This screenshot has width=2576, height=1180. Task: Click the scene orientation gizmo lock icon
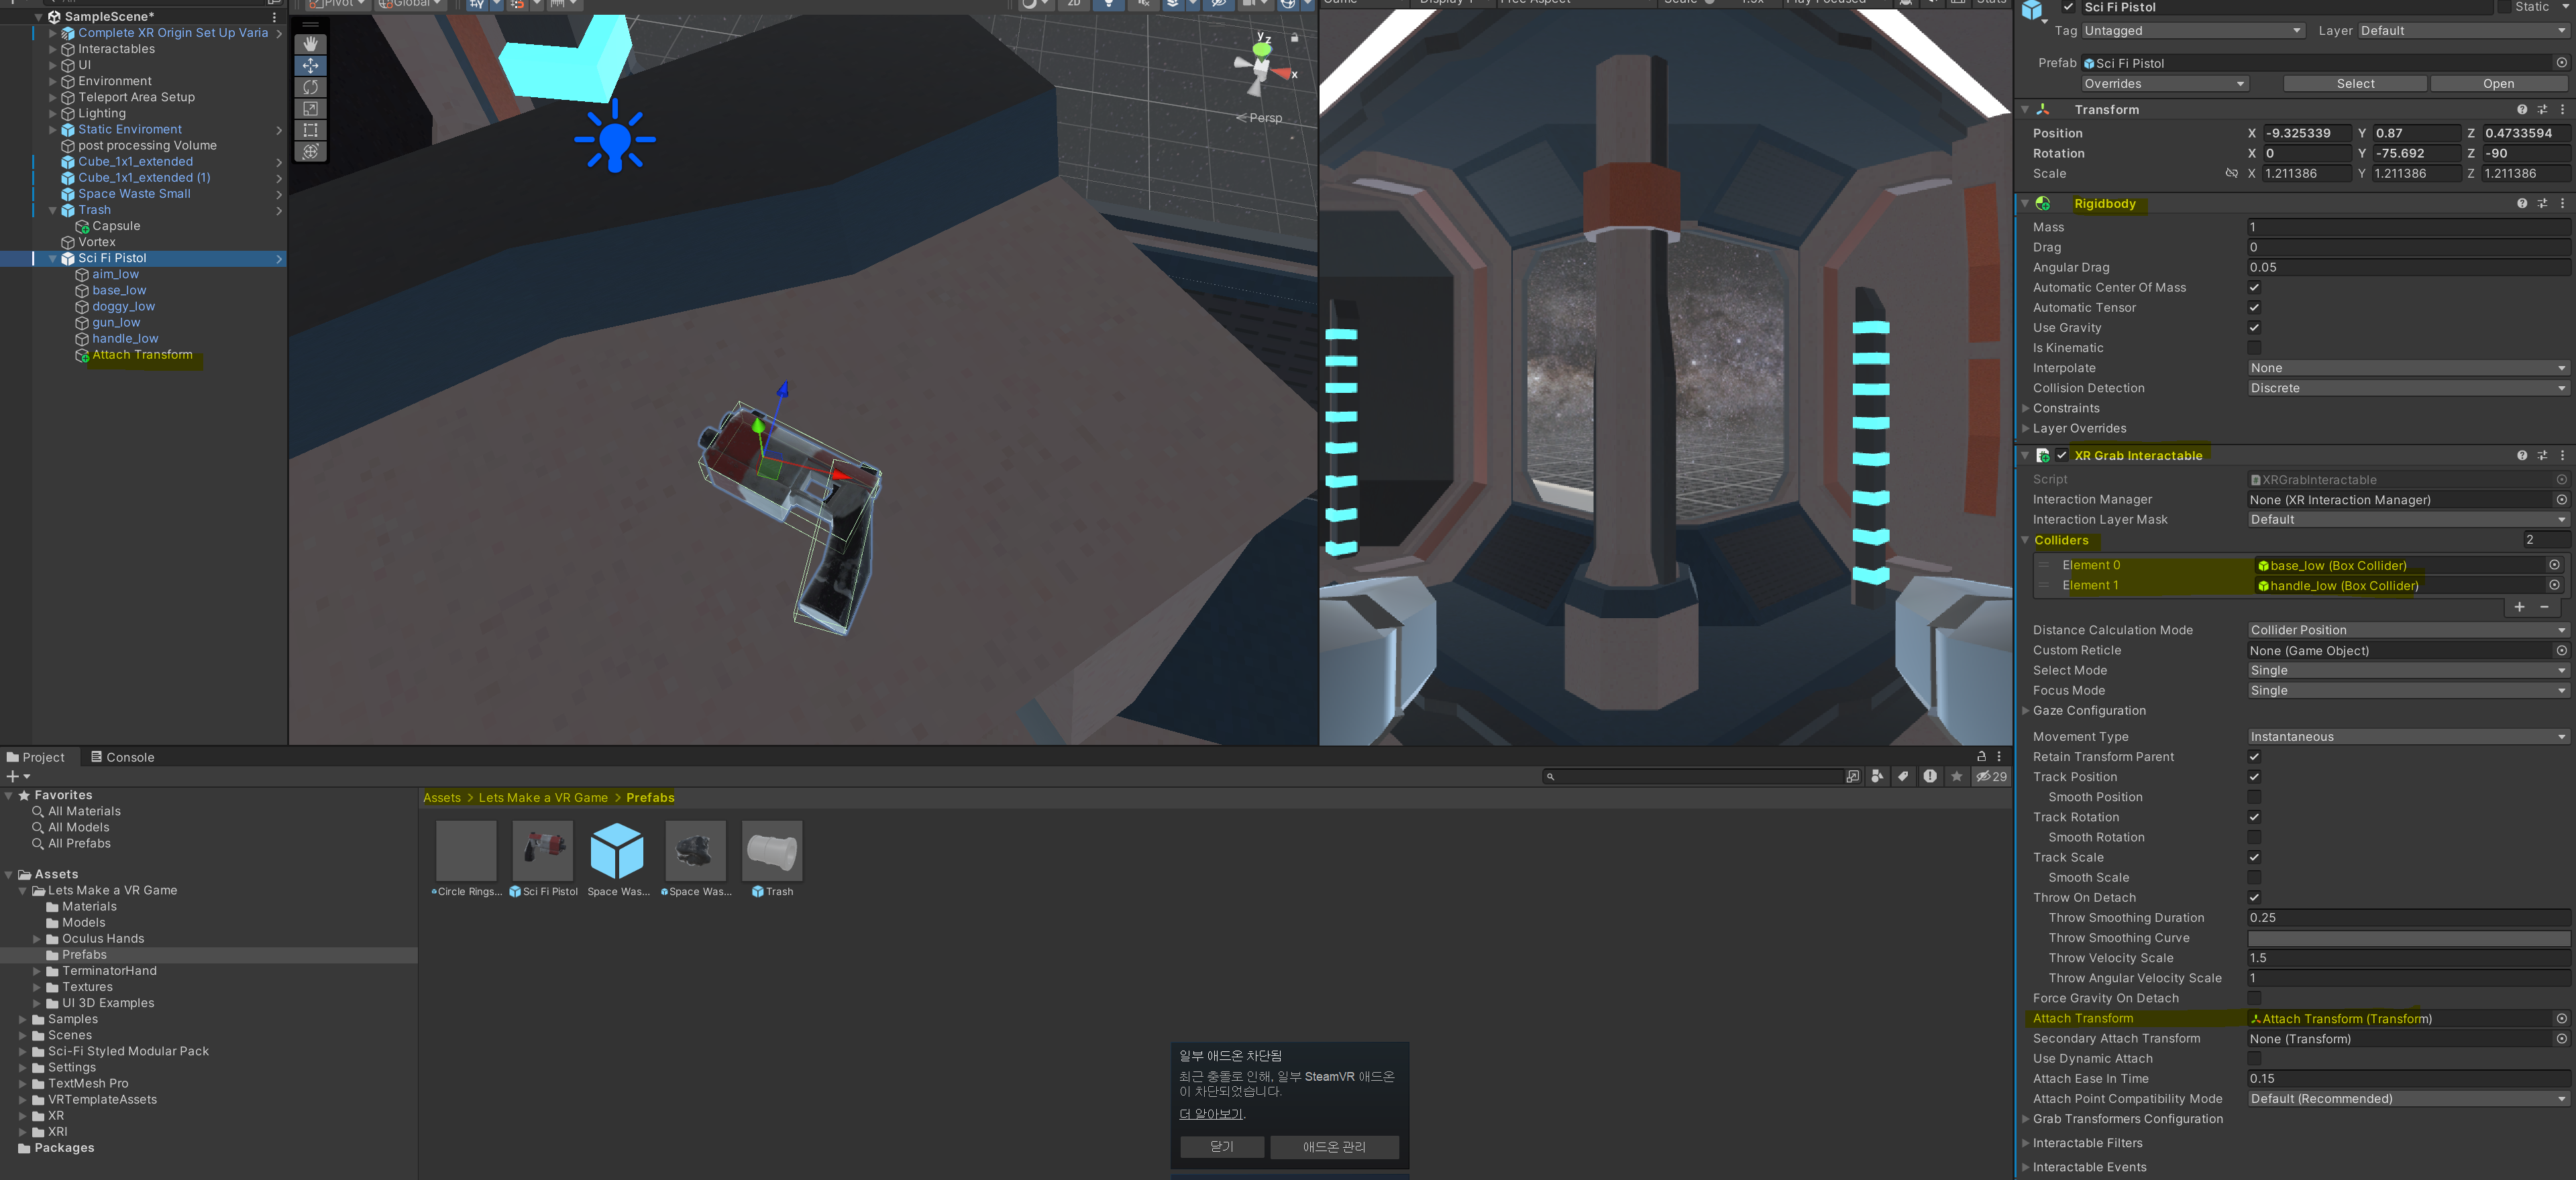click(x=1294, y=38)
